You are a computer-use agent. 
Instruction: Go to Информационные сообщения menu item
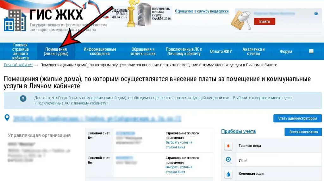(100, 52)
